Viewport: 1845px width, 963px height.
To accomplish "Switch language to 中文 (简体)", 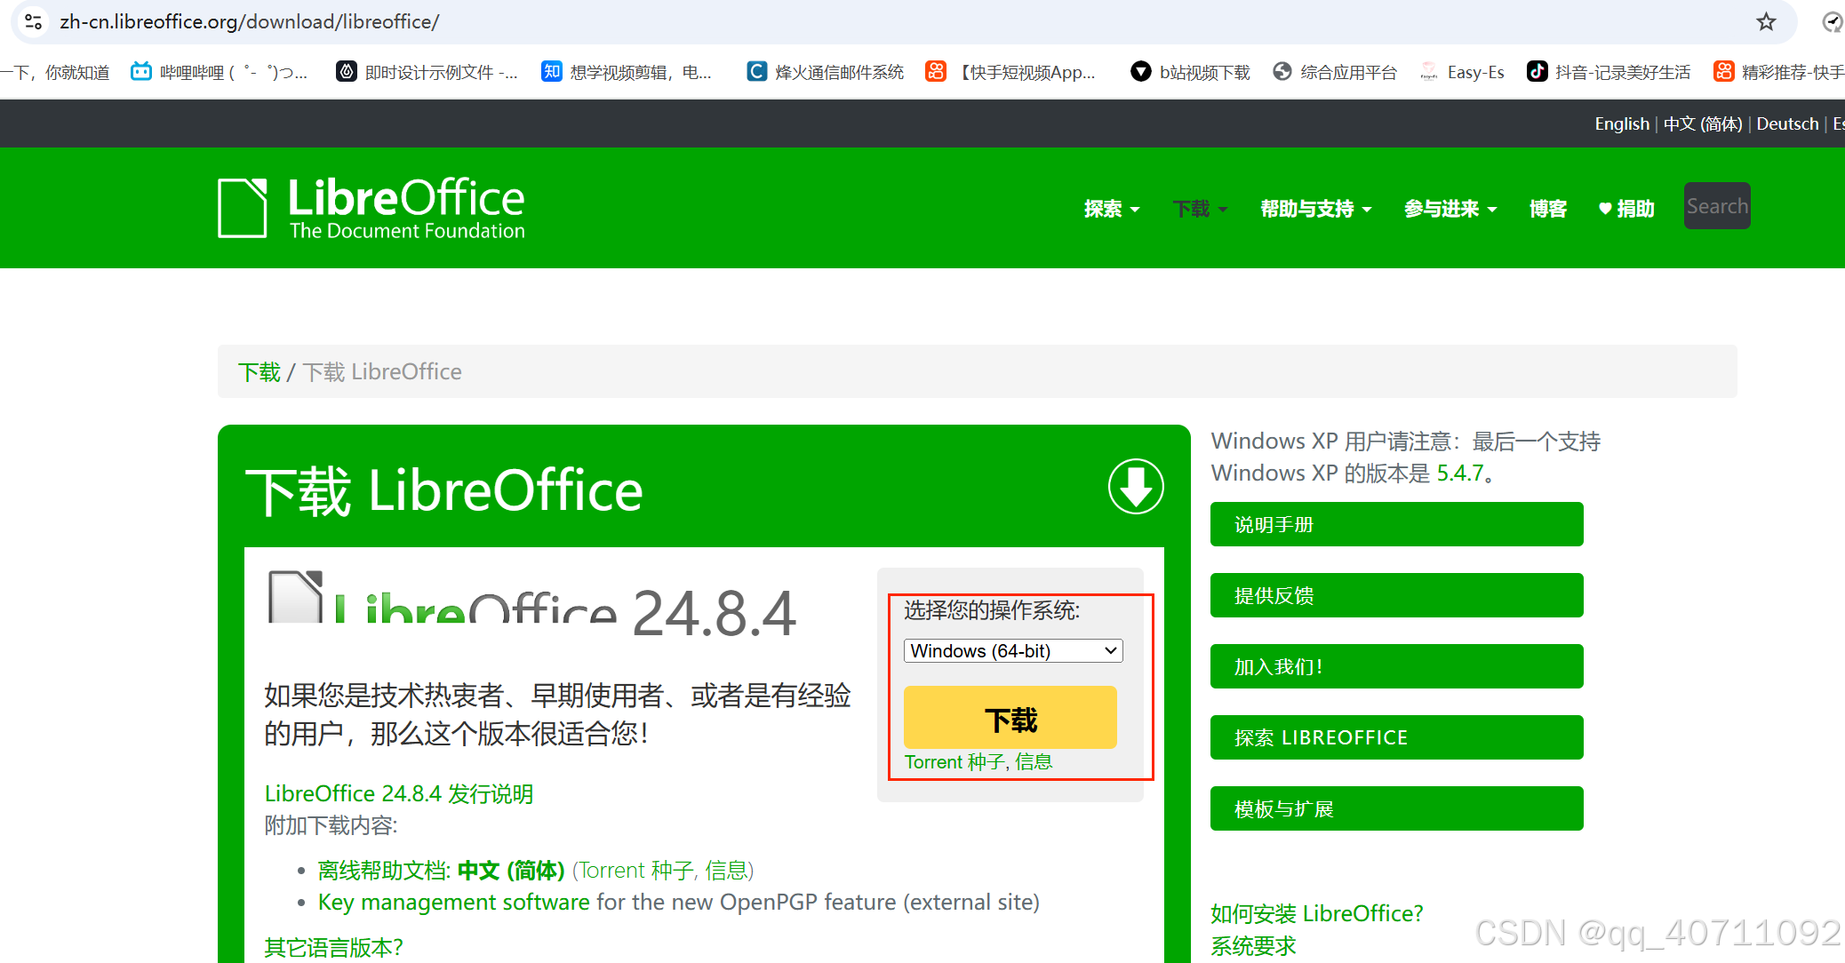I will [x=1703, y=123].
